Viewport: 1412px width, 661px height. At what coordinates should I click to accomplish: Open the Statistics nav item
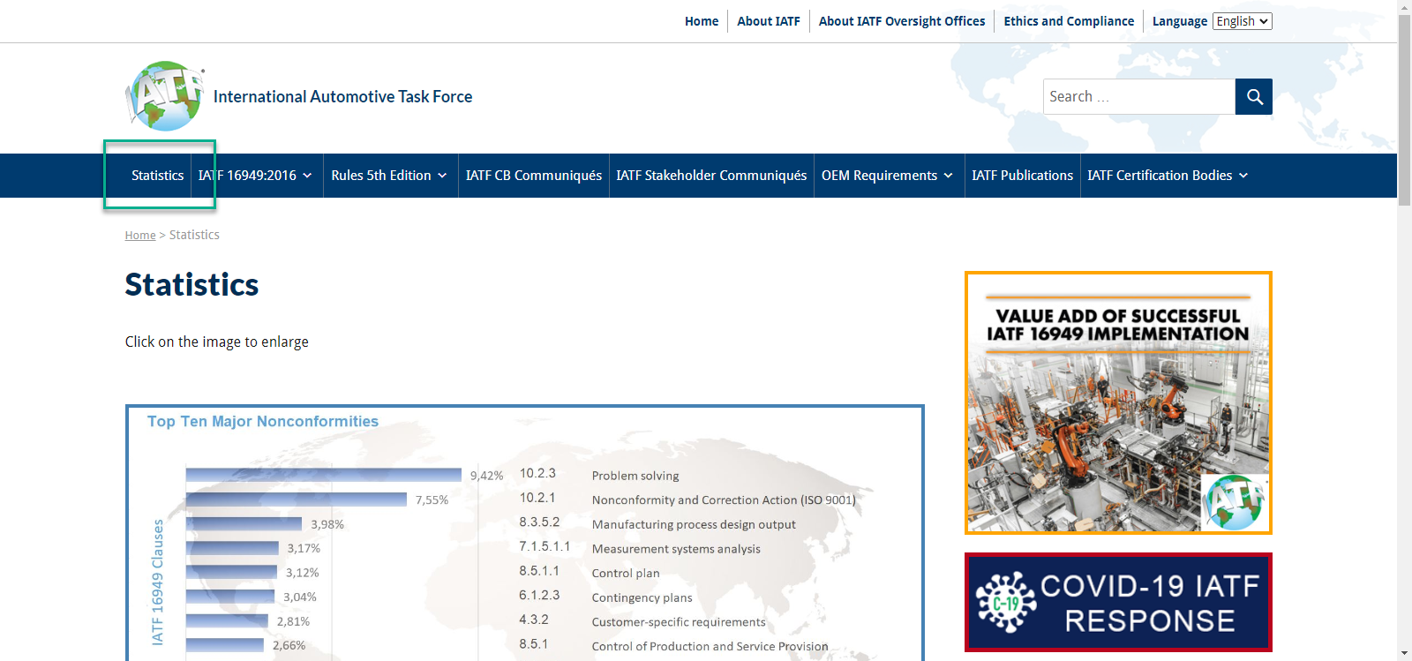pyautogui.click(x=158, y=176)
